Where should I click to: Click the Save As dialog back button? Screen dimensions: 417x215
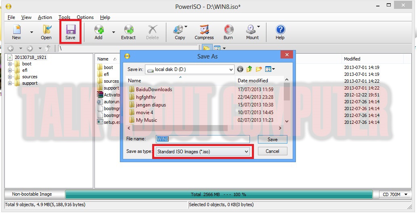pos(240,69)
